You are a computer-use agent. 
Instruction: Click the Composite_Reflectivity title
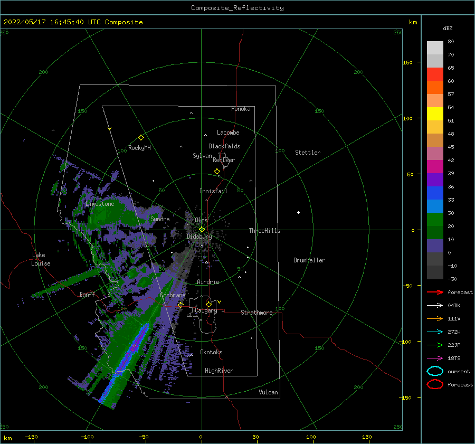237,8
